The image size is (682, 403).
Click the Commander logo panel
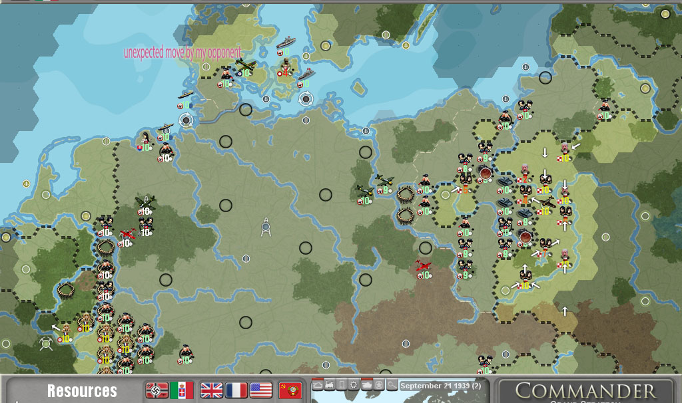point(586,391)
